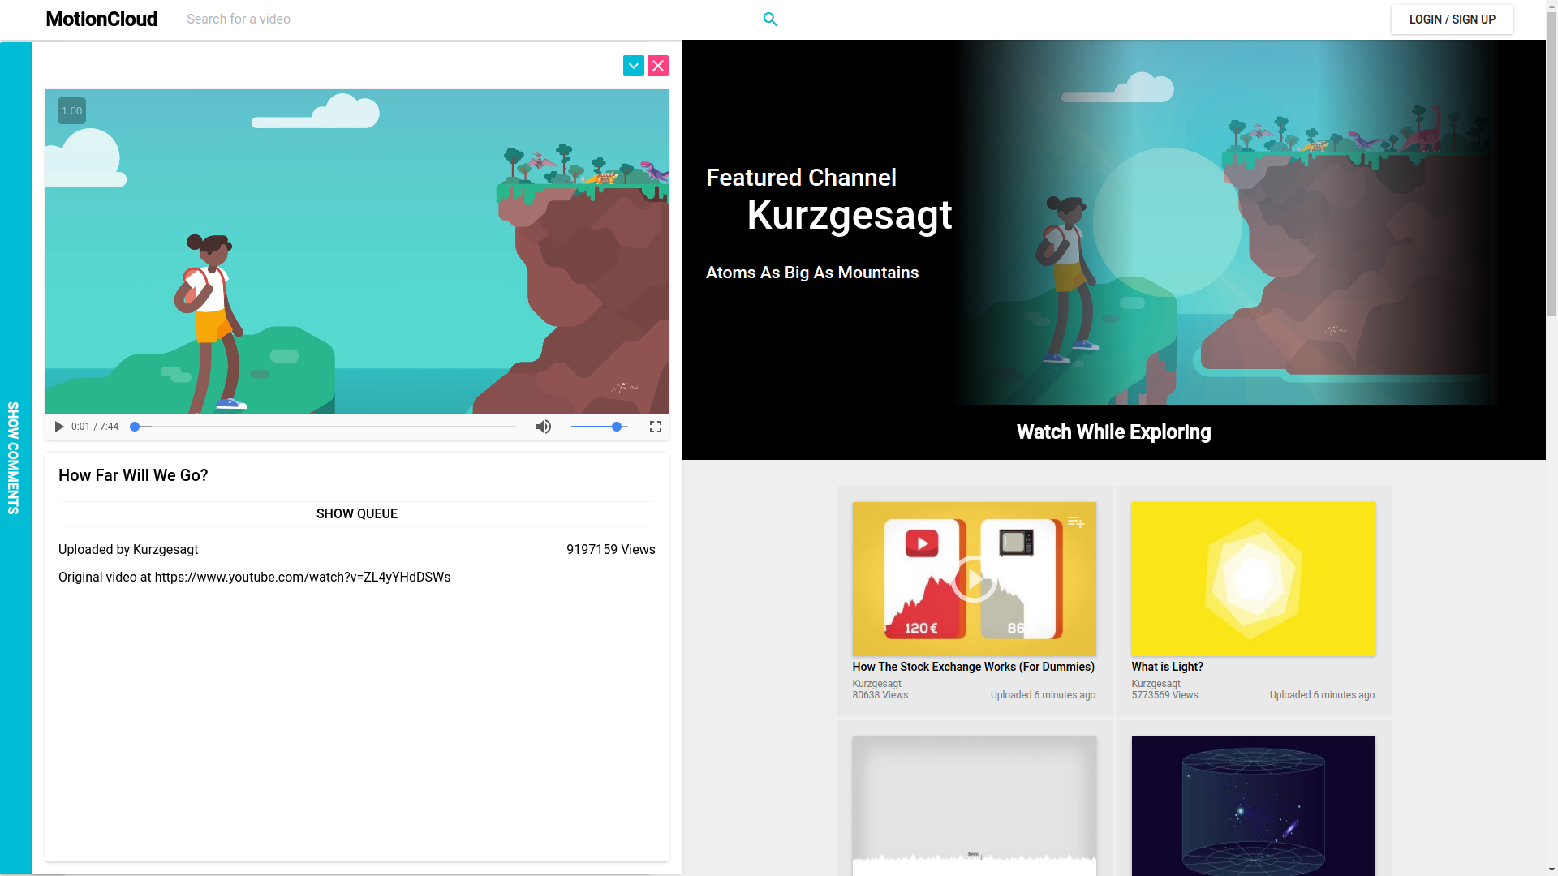The height and width of the screenshot is (876, 1558).
Task: Click the search magnifier icon
Action: (x=770, y=19)
